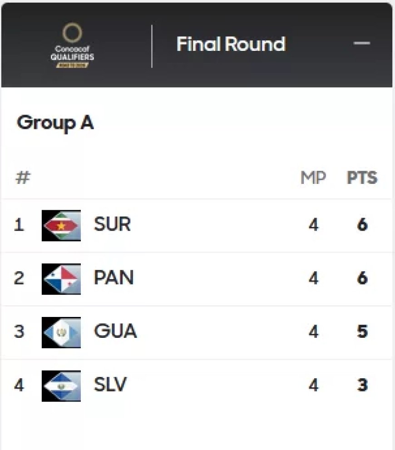Collapse the Final Round panel

click(x=362, y=44)
